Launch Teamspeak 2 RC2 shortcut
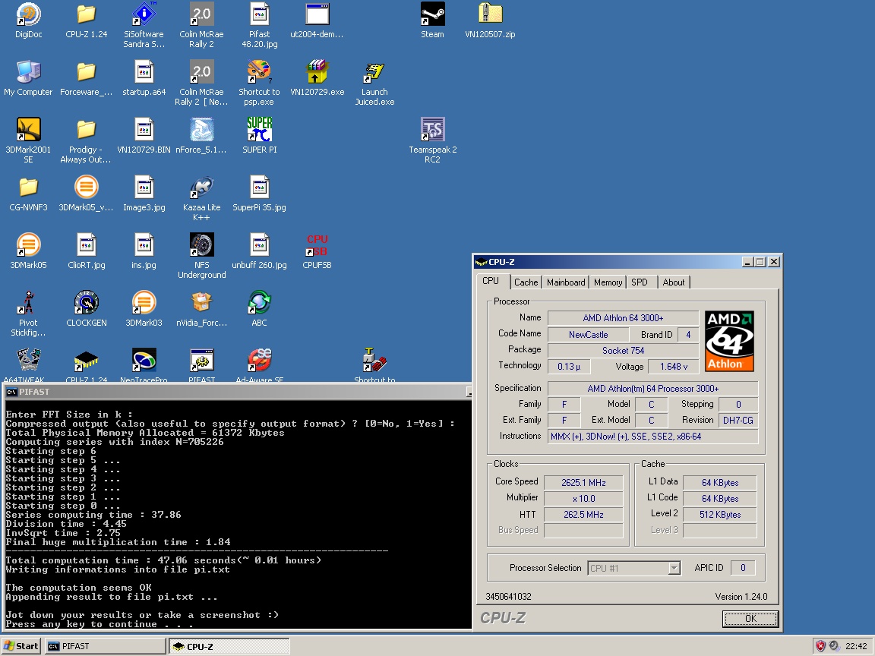This screenshot has height=656, width=875. click(432, 140)
